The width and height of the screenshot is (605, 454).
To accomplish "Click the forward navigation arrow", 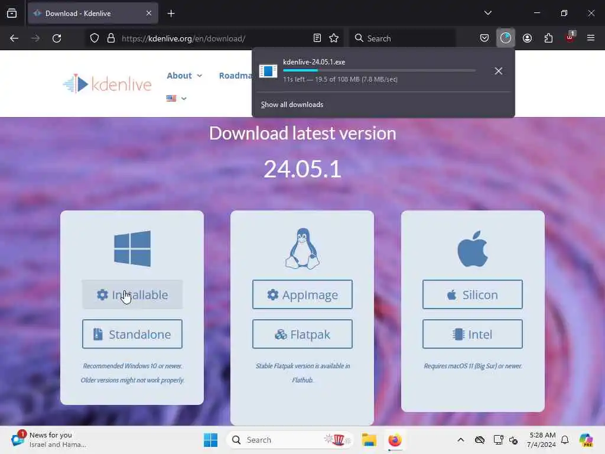I will click(35, 38).
